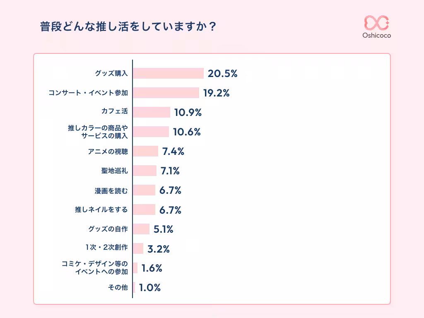This screenshot has height=318, width=424.
Task: Click the 19.2% bar
Action: tap(166, 93)
